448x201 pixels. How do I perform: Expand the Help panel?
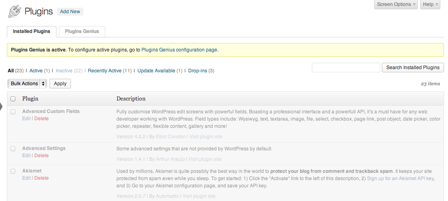[x=431, y=4]
